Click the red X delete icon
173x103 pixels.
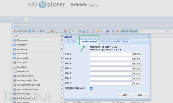(x=65, y=31)
